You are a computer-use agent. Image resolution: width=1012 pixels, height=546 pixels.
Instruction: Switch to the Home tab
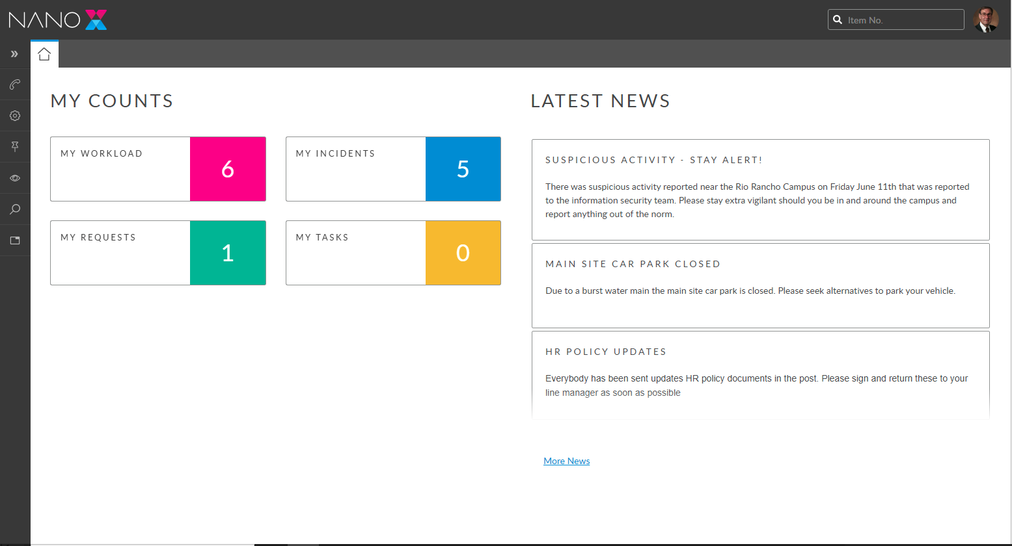click(x=44, y=54)
